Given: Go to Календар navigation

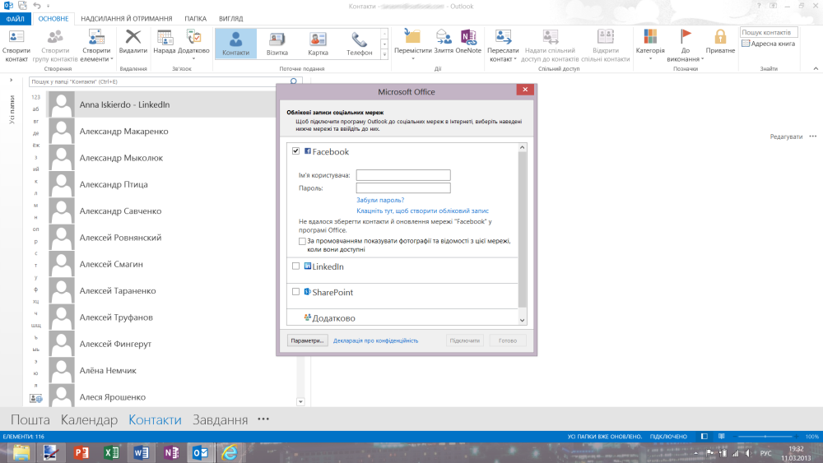Looking at the screenshot, I should [x=89, y=419].
